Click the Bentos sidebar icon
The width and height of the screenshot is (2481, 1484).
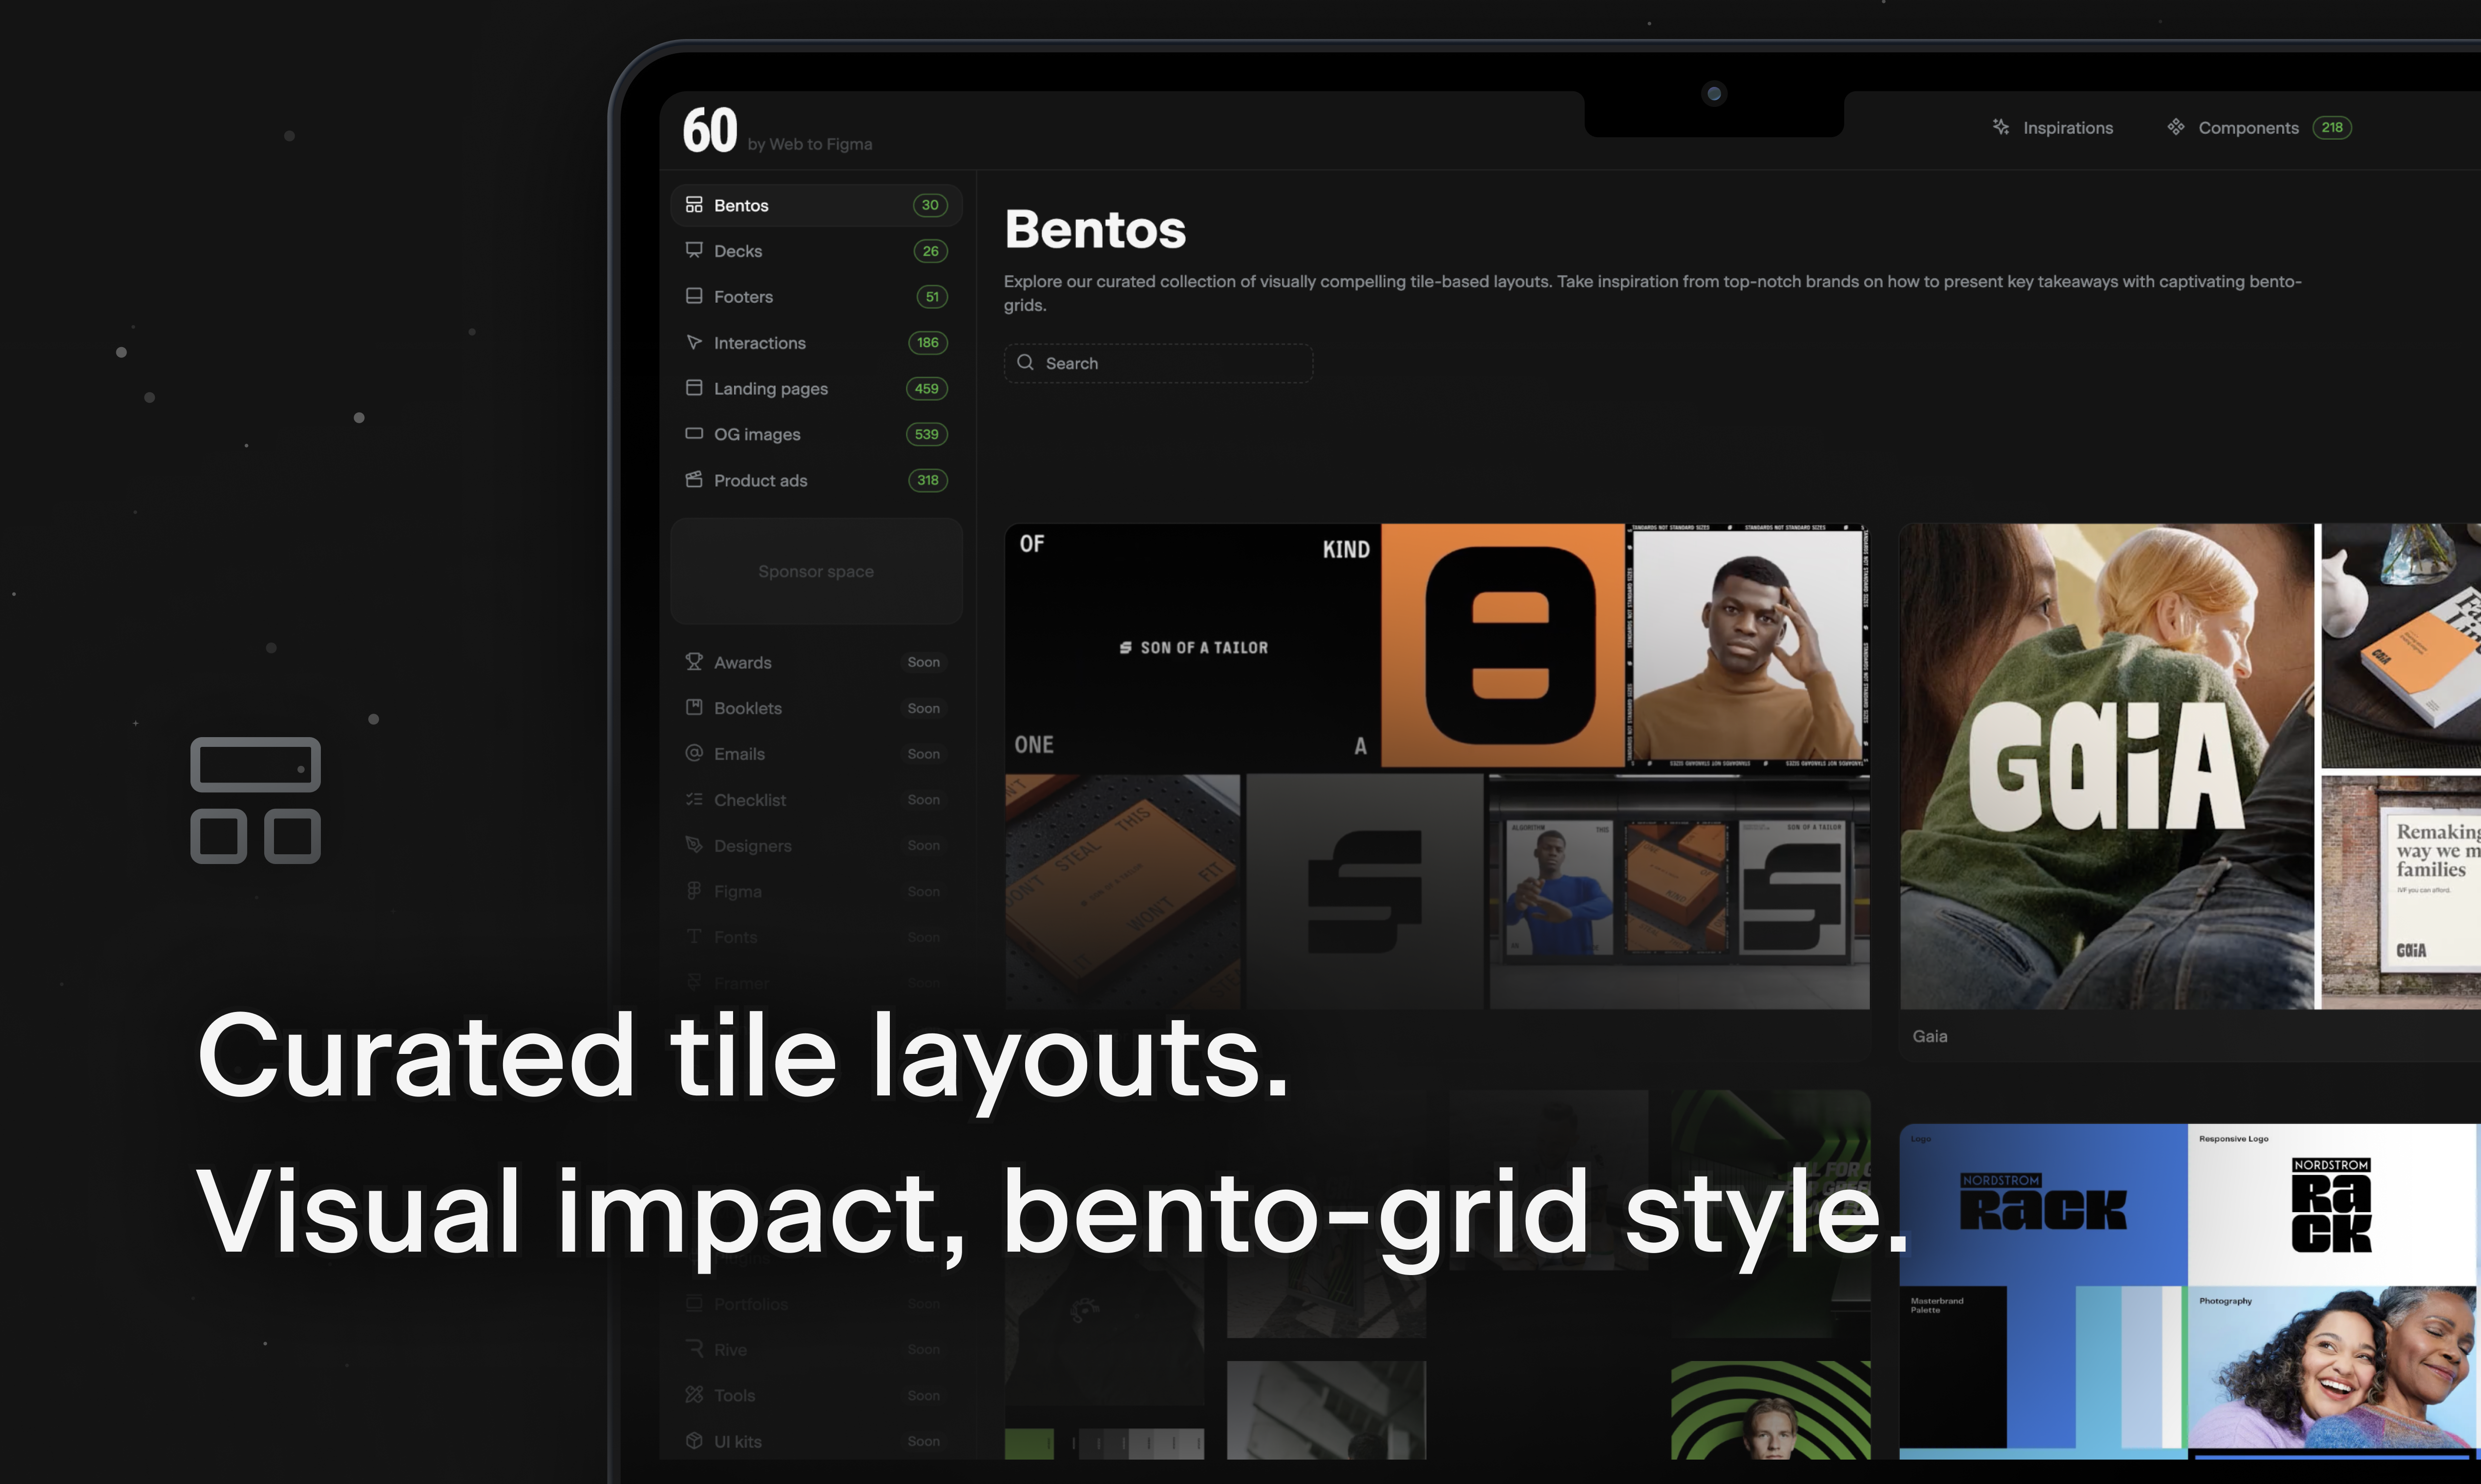(x=694, y=205)
